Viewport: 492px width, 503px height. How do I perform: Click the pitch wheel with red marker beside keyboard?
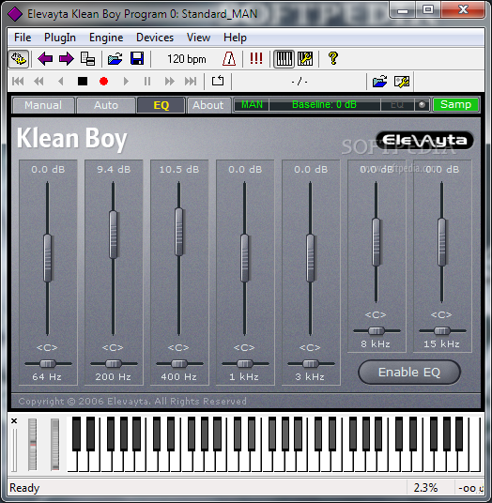coord(33,444)
